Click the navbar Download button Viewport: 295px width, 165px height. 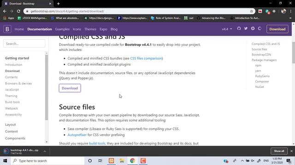tap(277, 29)
